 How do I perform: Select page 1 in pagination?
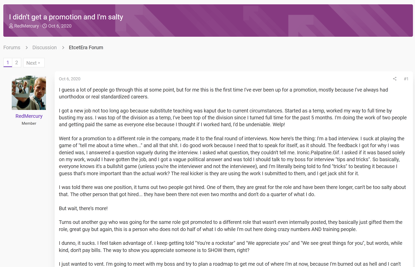[x=8, y=62]
